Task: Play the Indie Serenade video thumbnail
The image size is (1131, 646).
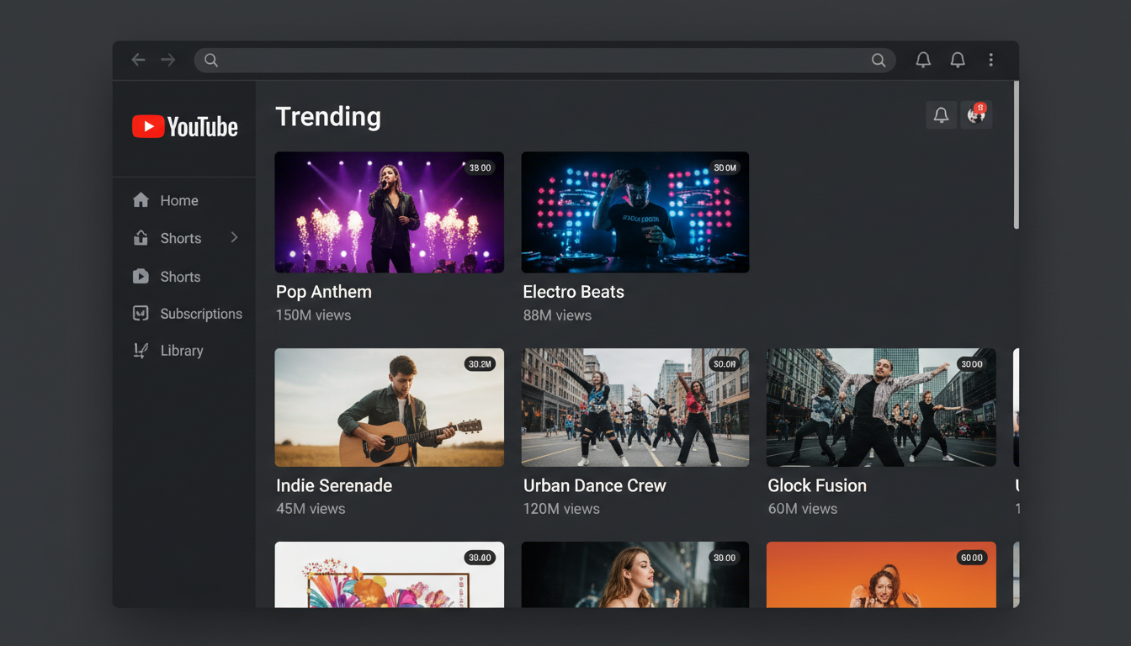Action: coord(389,407)
